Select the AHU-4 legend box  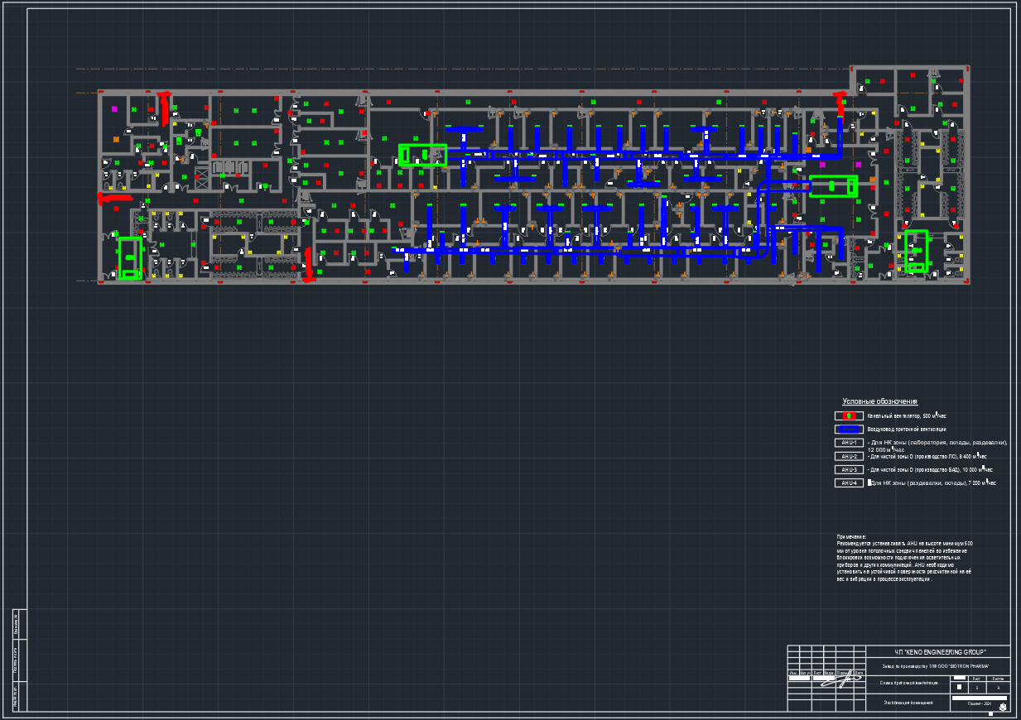(x=849, y=482)
